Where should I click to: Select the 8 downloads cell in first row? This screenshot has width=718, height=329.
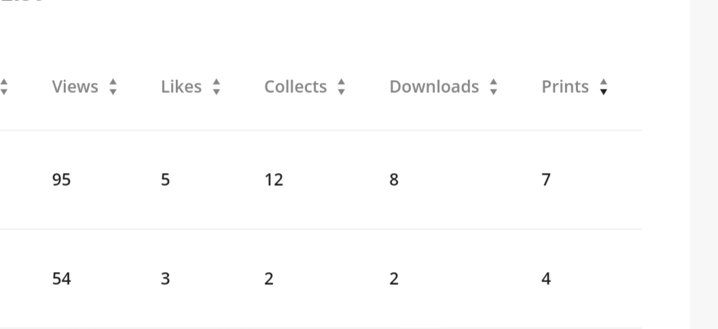(x=394, y=180)
